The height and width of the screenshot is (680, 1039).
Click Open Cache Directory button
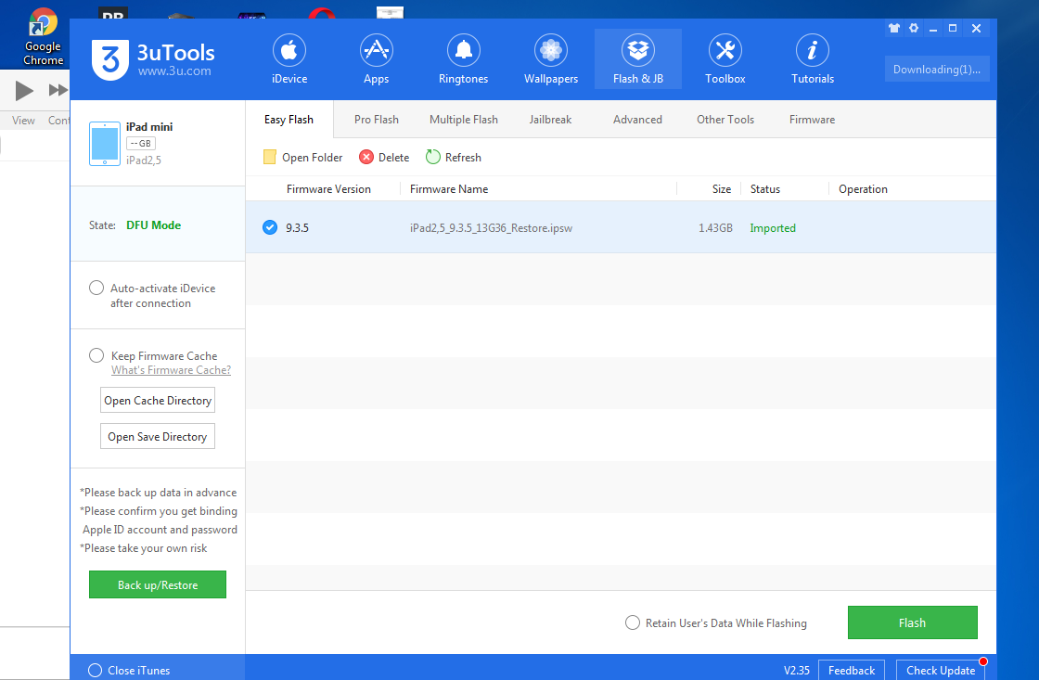[x=158, y=401]
